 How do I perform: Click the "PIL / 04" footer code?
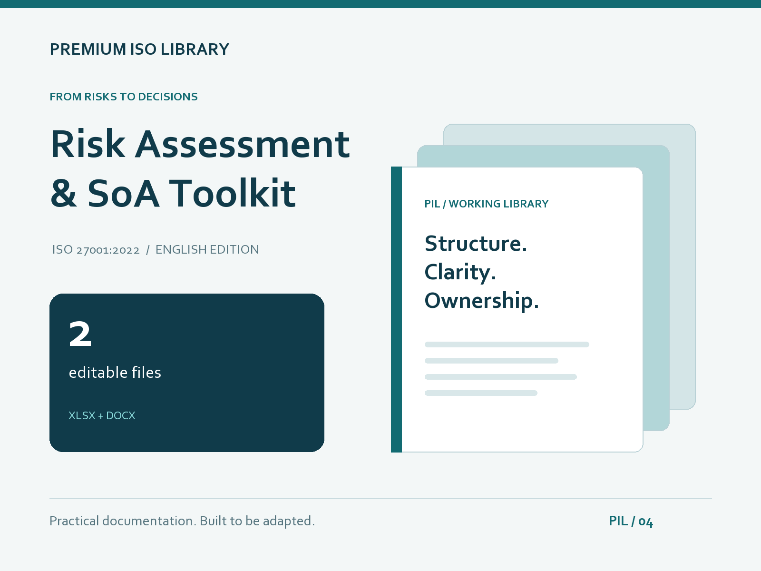[631, 521]
